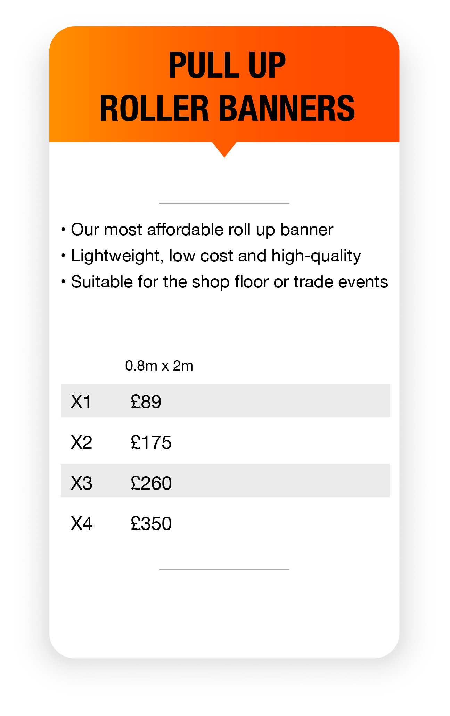Click the "ROLLER BANNERS" title line
This screenshot has width=450, height=716.
point(227,108)
